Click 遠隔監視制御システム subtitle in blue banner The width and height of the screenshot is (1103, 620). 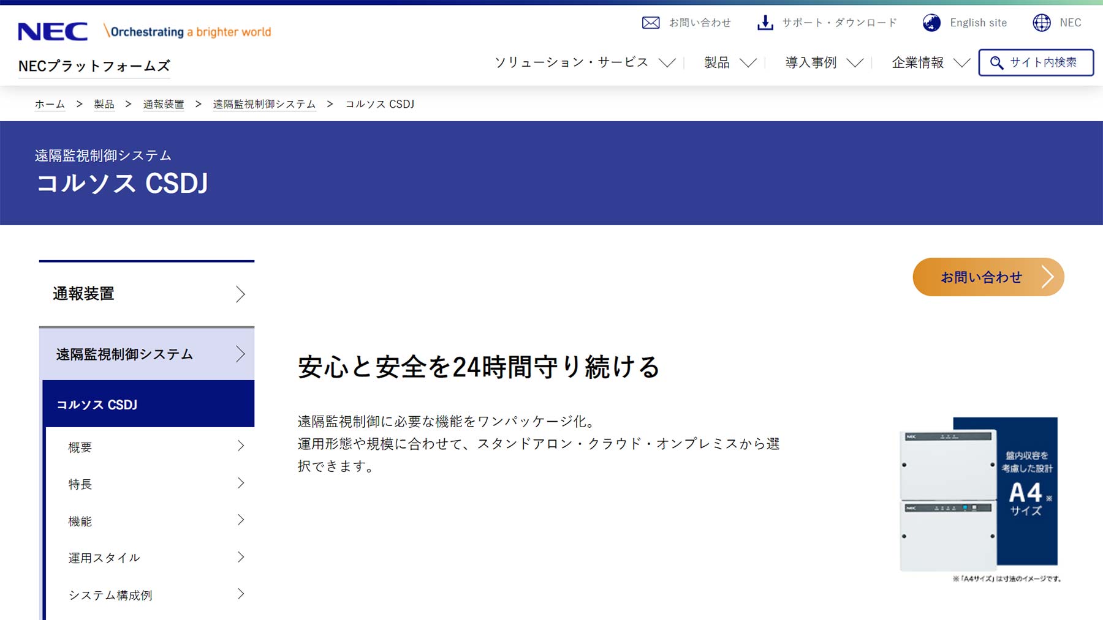coord(103,155)
